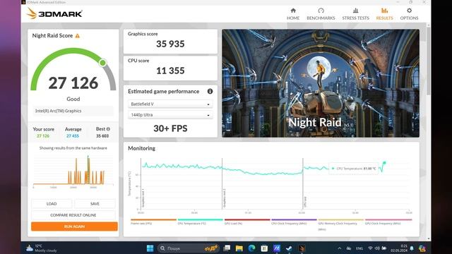
Task: Click the Night Raid Score warning icon
Action: pyautogui.click(x=77, y=36)
